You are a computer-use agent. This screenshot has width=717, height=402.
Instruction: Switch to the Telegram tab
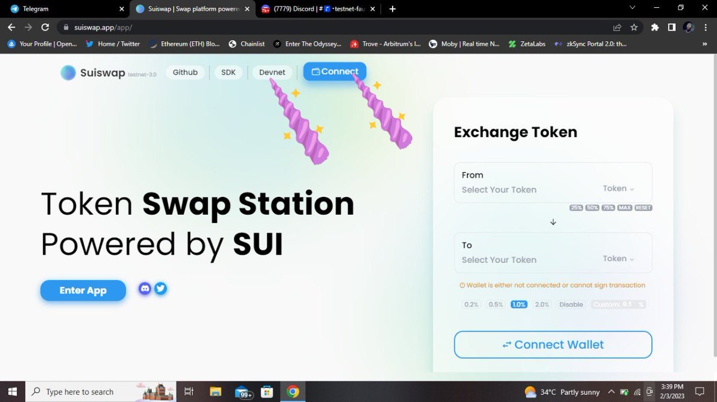66,9
